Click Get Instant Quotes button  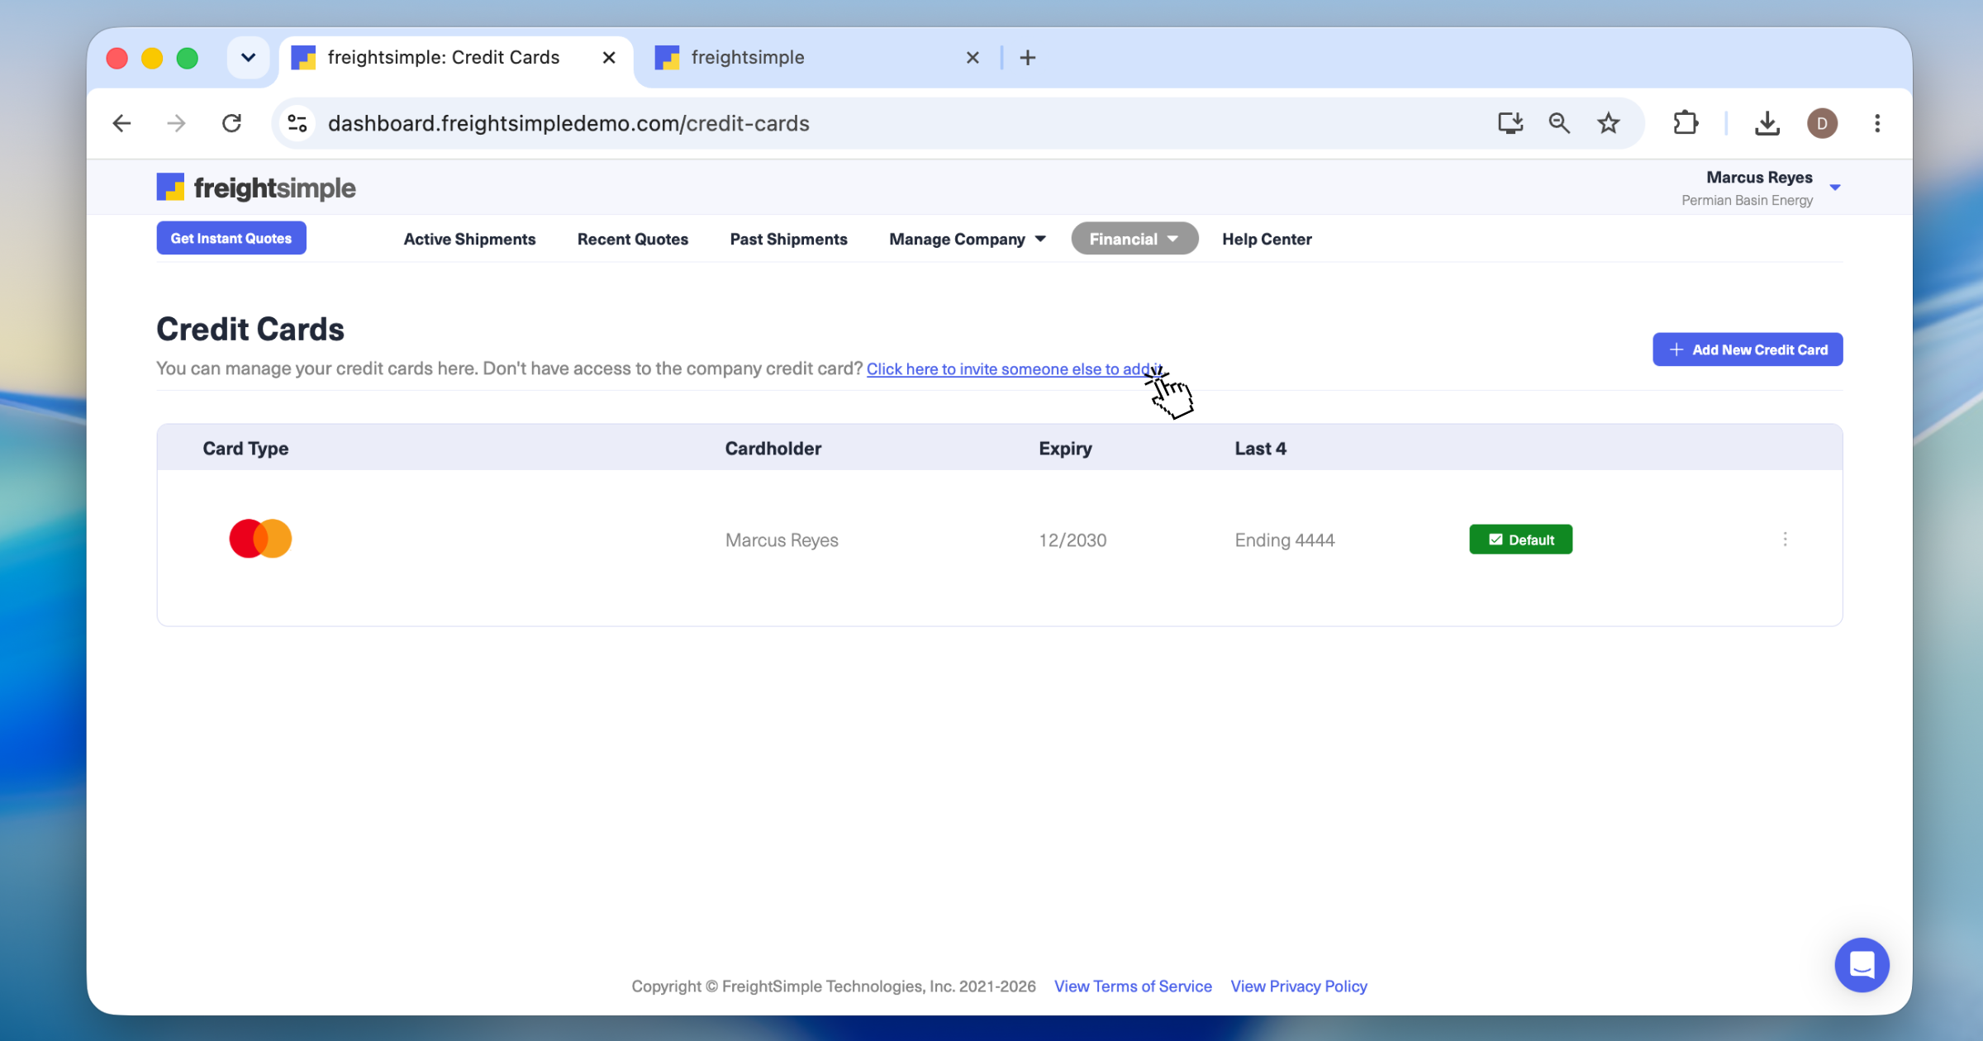tap(231, 238)
